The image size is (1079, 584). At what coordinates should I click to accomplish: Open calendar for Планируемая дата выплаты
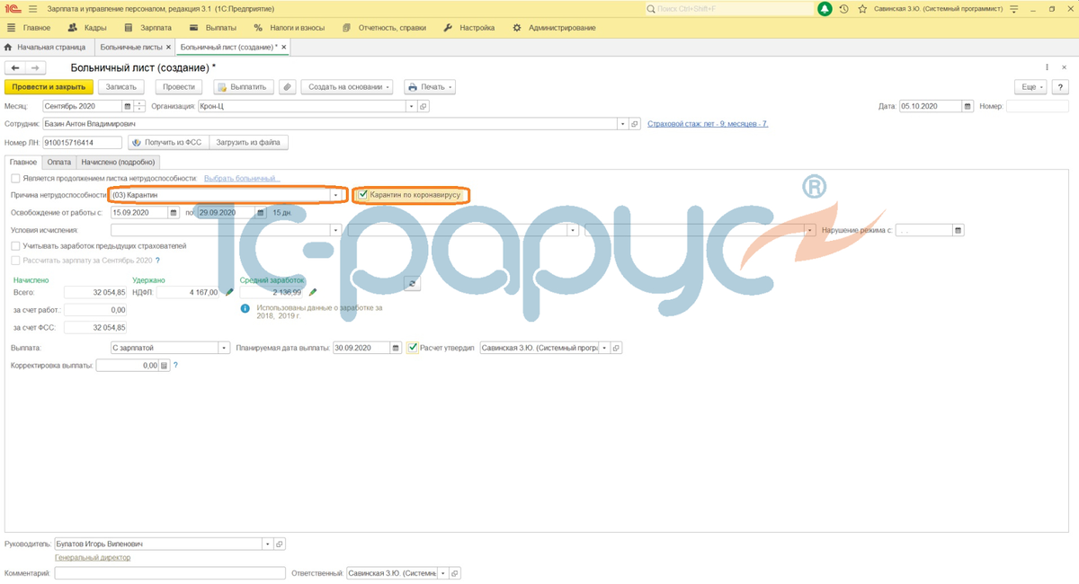396,348
